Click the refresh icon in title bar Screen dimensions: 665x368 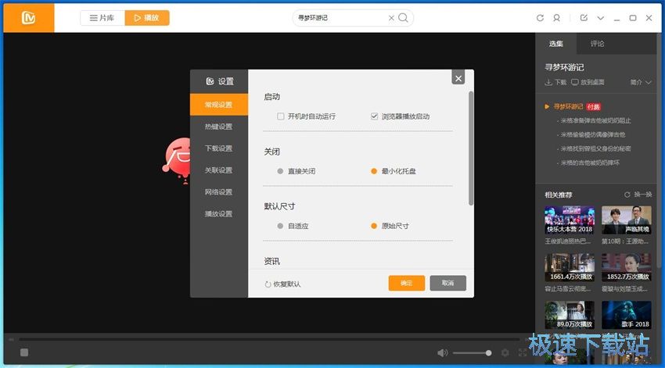pos(540,18)
